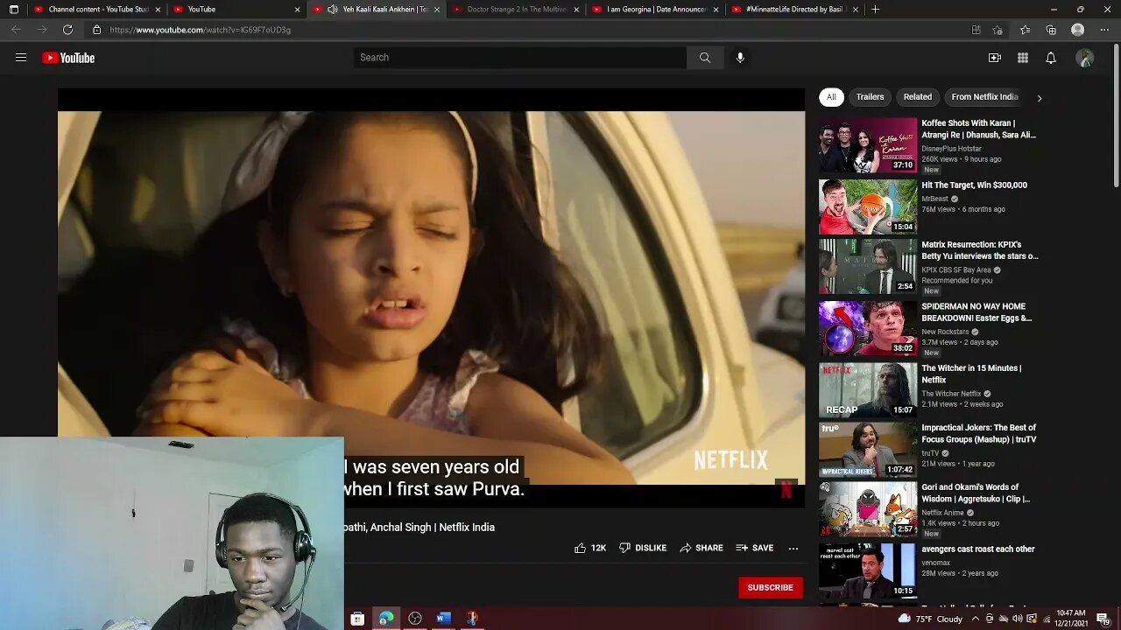
Task: Dislike the video
Action: click(643, 548)
